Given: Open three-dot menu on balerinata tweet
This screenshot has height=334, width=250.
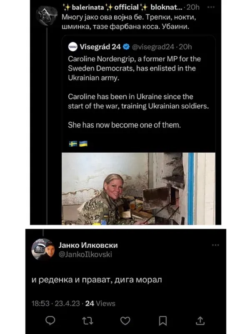Looking at the screenshot, I should tap(211, 7).
